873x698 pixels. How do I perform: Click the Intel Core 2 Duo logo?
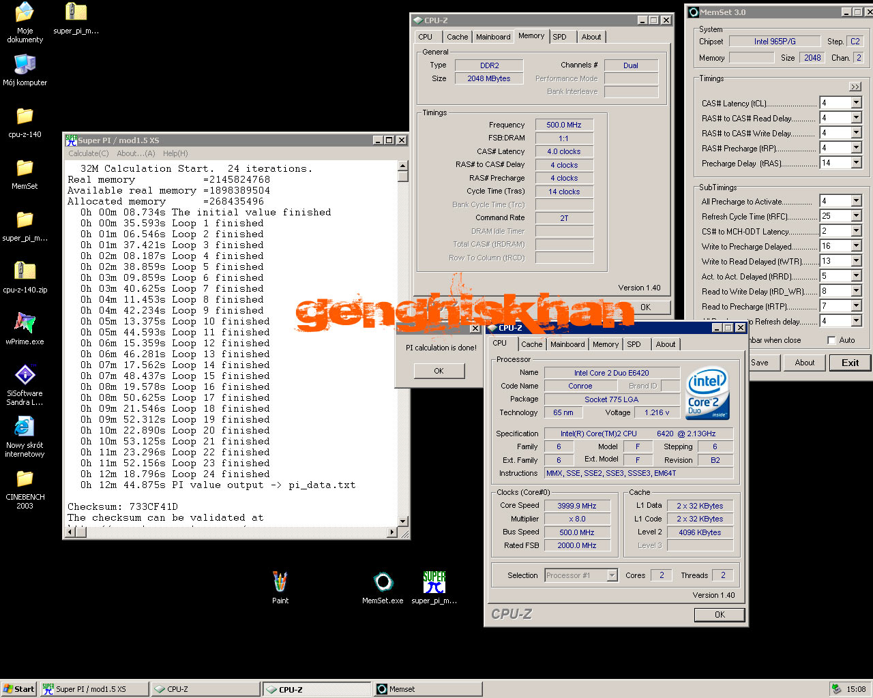[x=707, y=393]
